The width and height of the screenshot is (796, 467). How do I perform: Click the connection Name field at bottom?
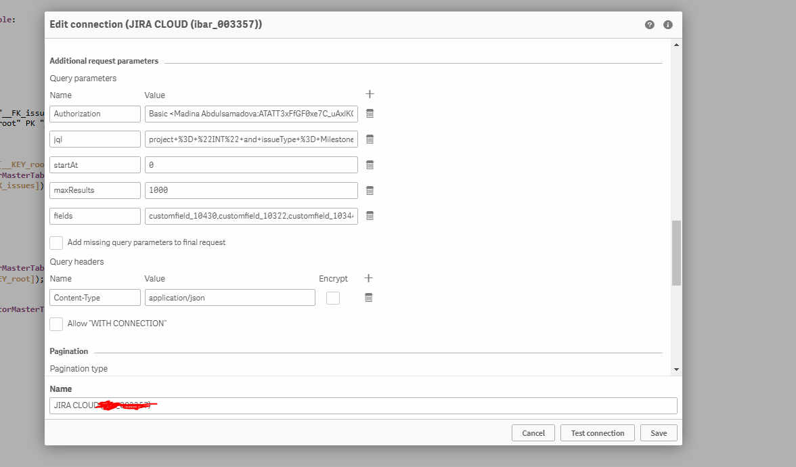363,405
